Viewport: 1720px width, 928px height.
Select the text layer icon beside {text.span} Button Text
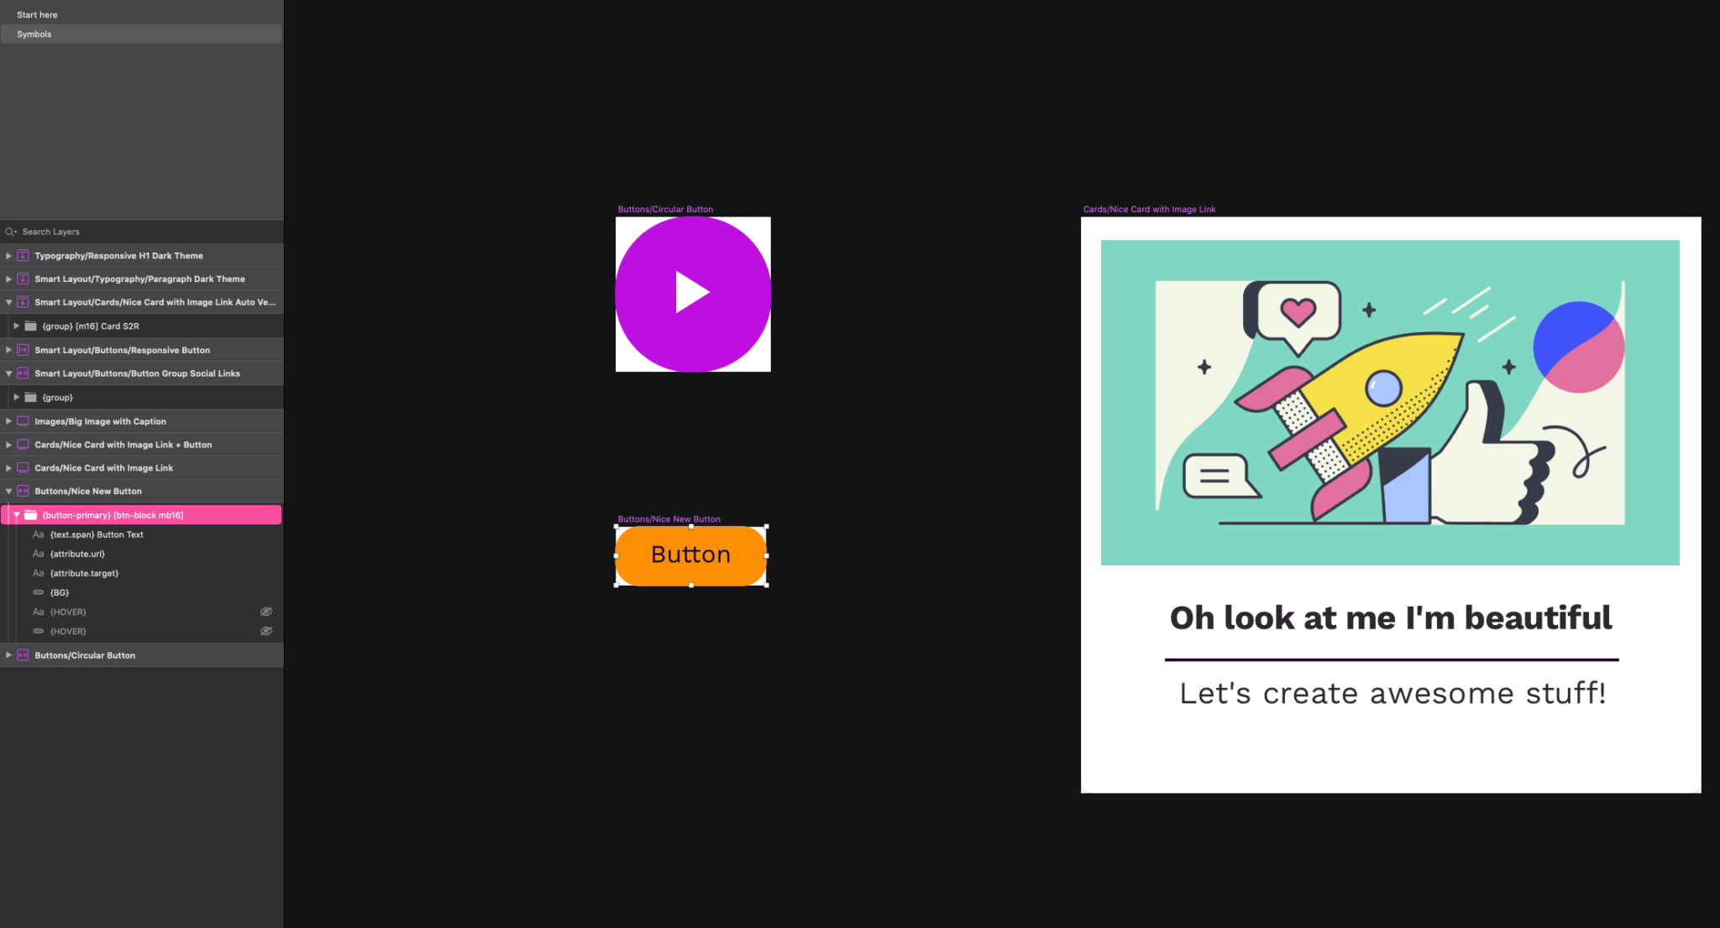coord(39,534)
